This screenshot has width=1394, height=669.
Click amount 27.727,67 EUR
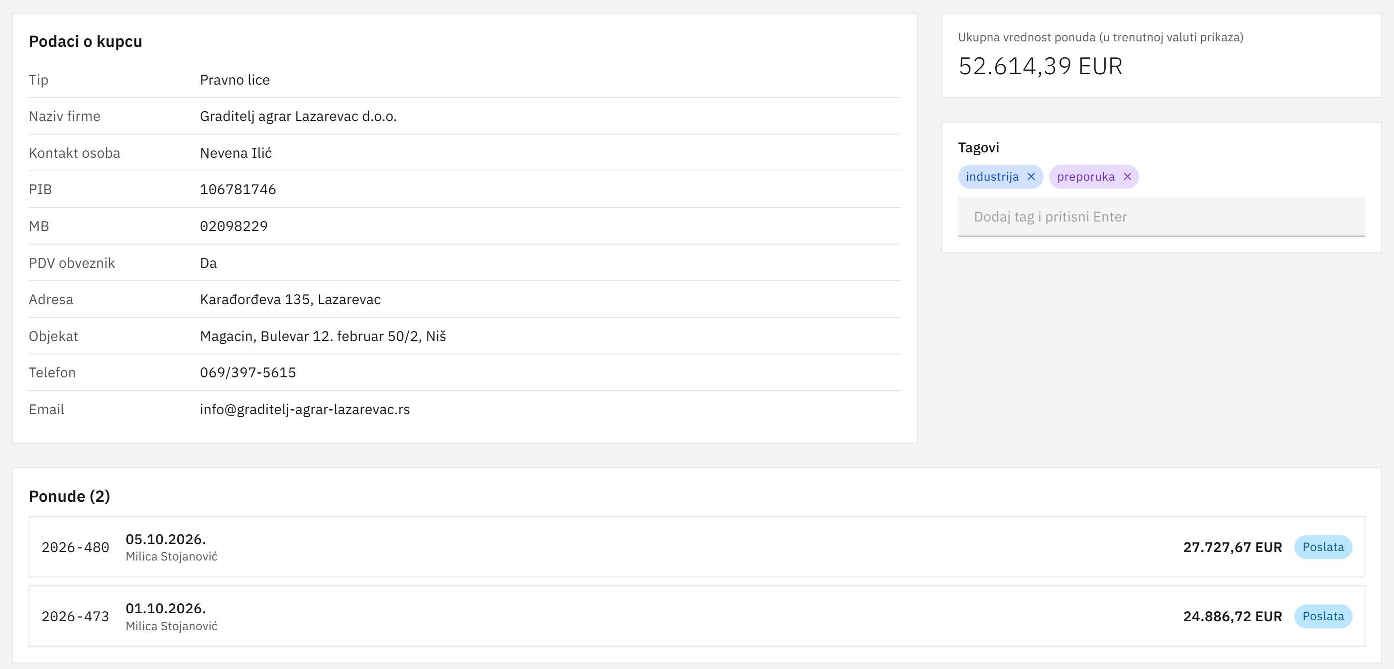[1232, 547]
